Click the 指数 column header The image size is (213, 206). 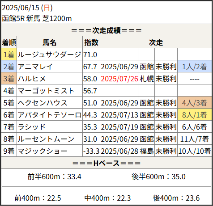pos(91,42)
